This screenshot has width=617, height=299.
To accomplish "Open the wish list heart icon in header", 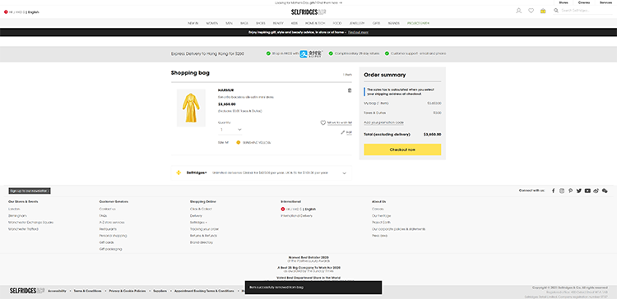I will 531,11.
